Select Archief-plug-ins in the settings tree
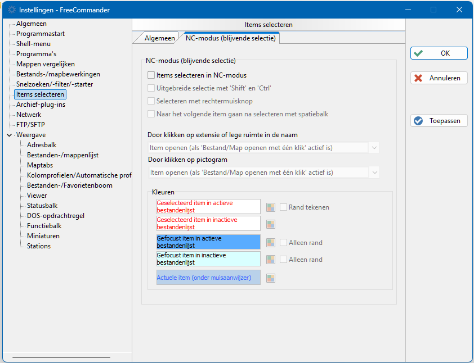This screenshot has height=363, width=474. [41, 105]
